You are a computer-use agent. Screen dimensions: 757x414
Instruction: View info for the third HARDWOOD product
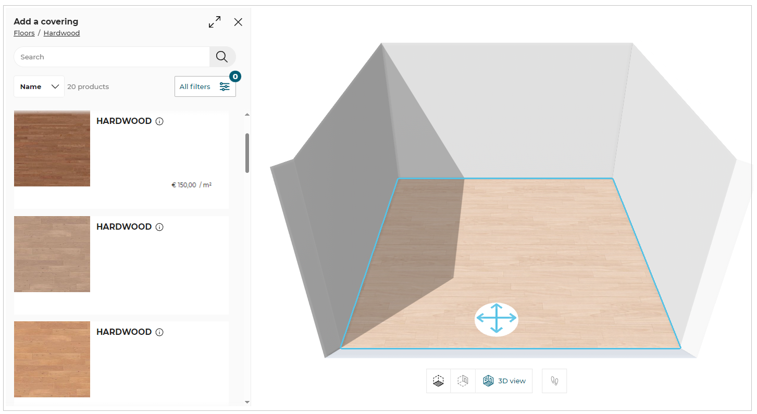pyautogui.click(x=159, y=332)
